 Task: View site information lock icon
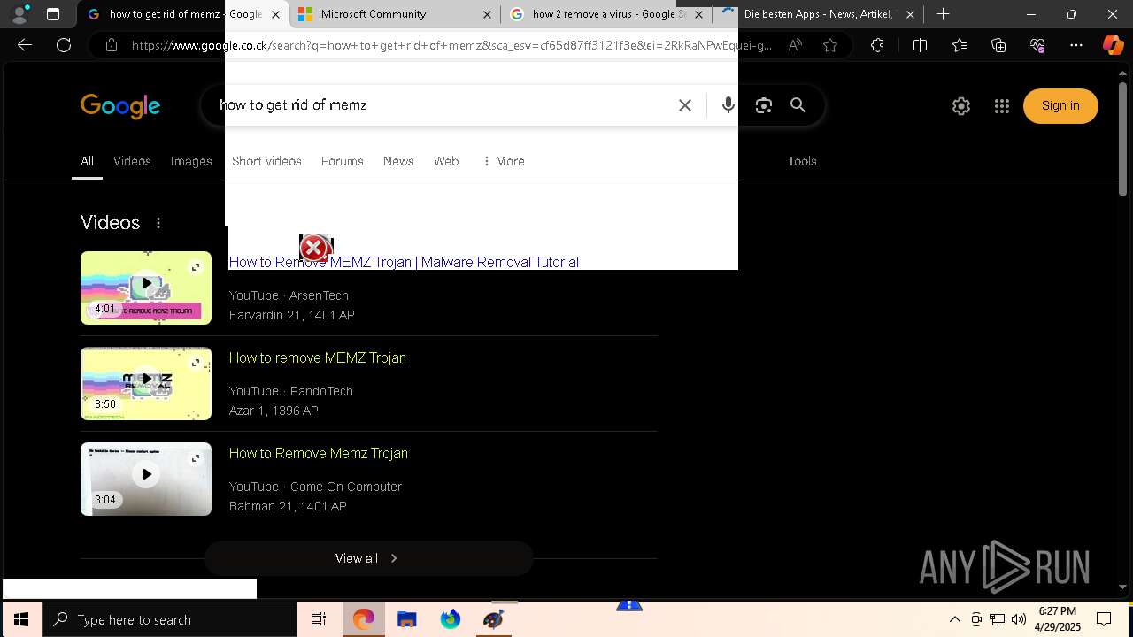pyautogui.click(x=111, y=45)
